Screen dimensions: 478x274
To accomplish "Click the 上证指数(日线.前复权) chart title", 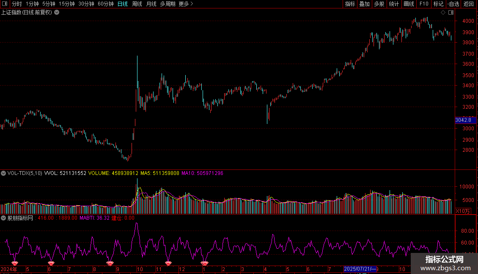I will 27,13.
